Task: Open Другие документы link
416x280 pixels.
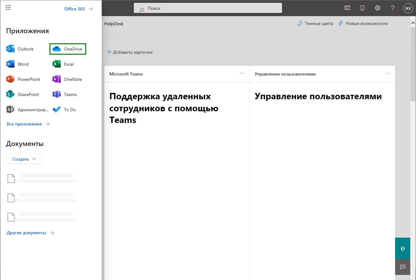Action: (30, 233)
